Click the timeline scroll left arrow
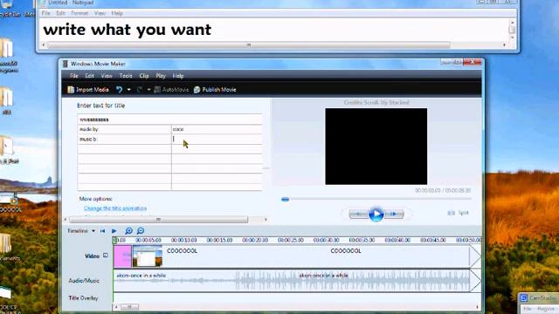The image size is (559, 314). (x=116, y=307)
